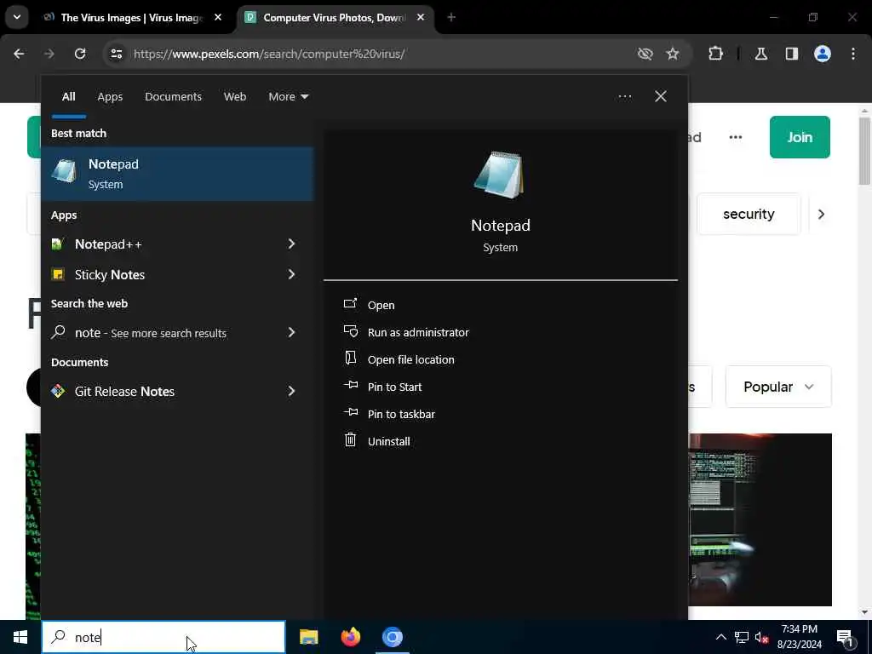Reload the Pexels page
Screen dimensions: 872x654
click(x=80, y=54)
